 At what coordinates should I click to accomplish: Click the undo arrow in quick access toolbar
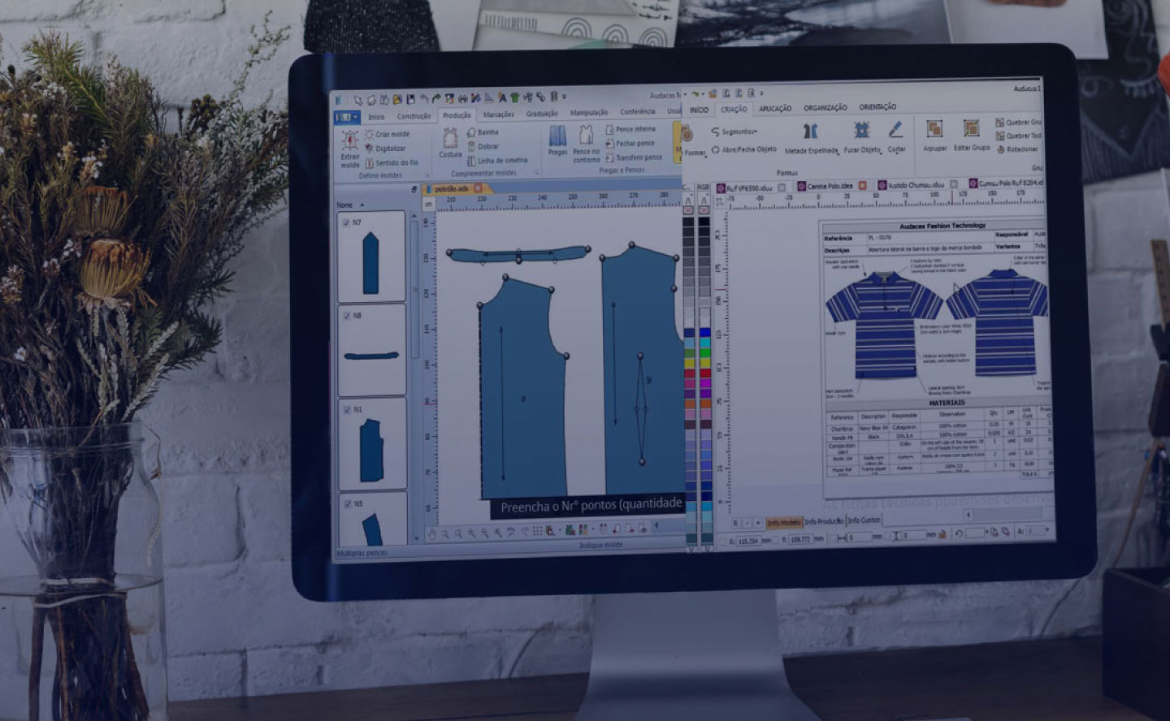[423, 99]
